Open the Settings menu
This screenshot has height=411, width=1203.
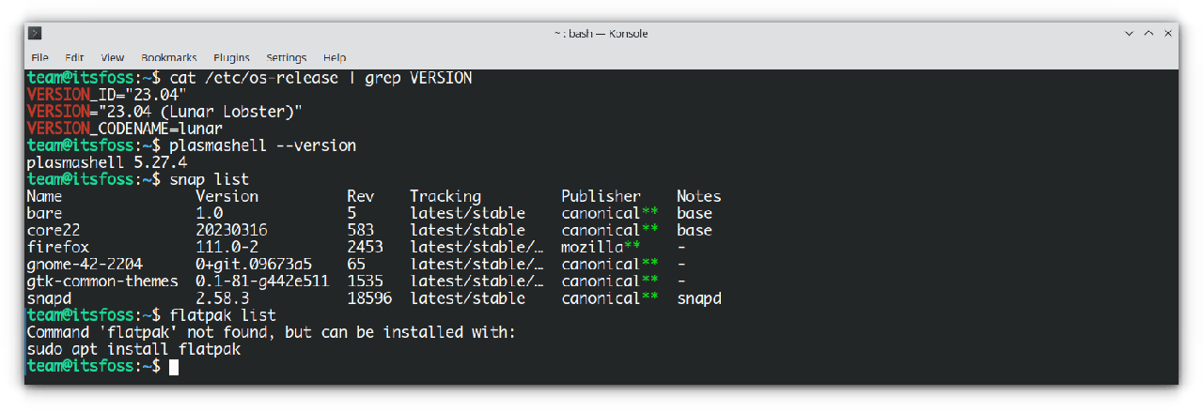pos(287,58)
